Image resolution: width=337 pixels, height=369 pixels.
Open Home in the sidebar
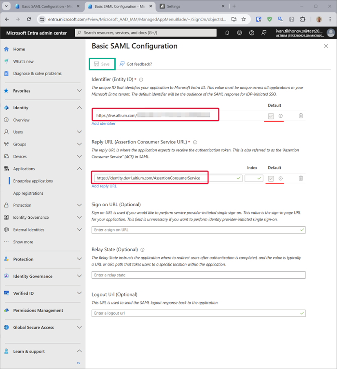coord(19,49)
